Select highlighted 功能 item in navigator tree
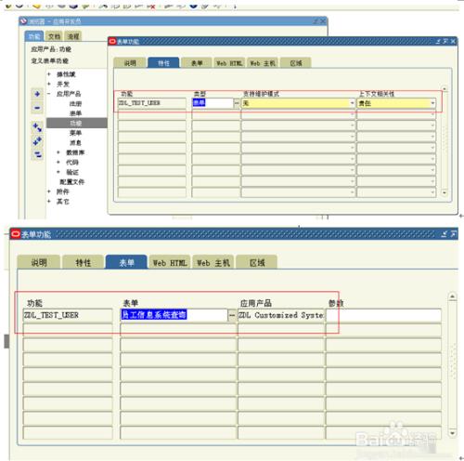The height and width of the screenshot is (461, 464). coord(77,123)
